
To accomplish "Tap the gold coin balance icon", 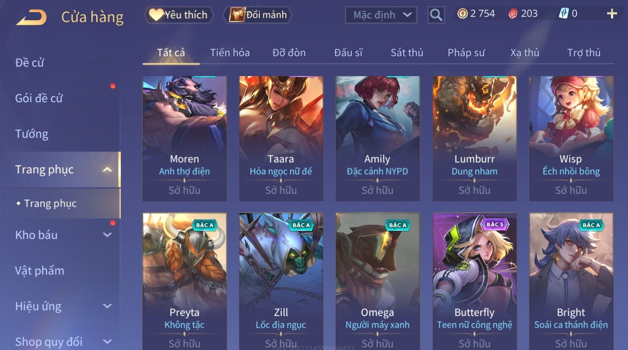I will point(462,14).
